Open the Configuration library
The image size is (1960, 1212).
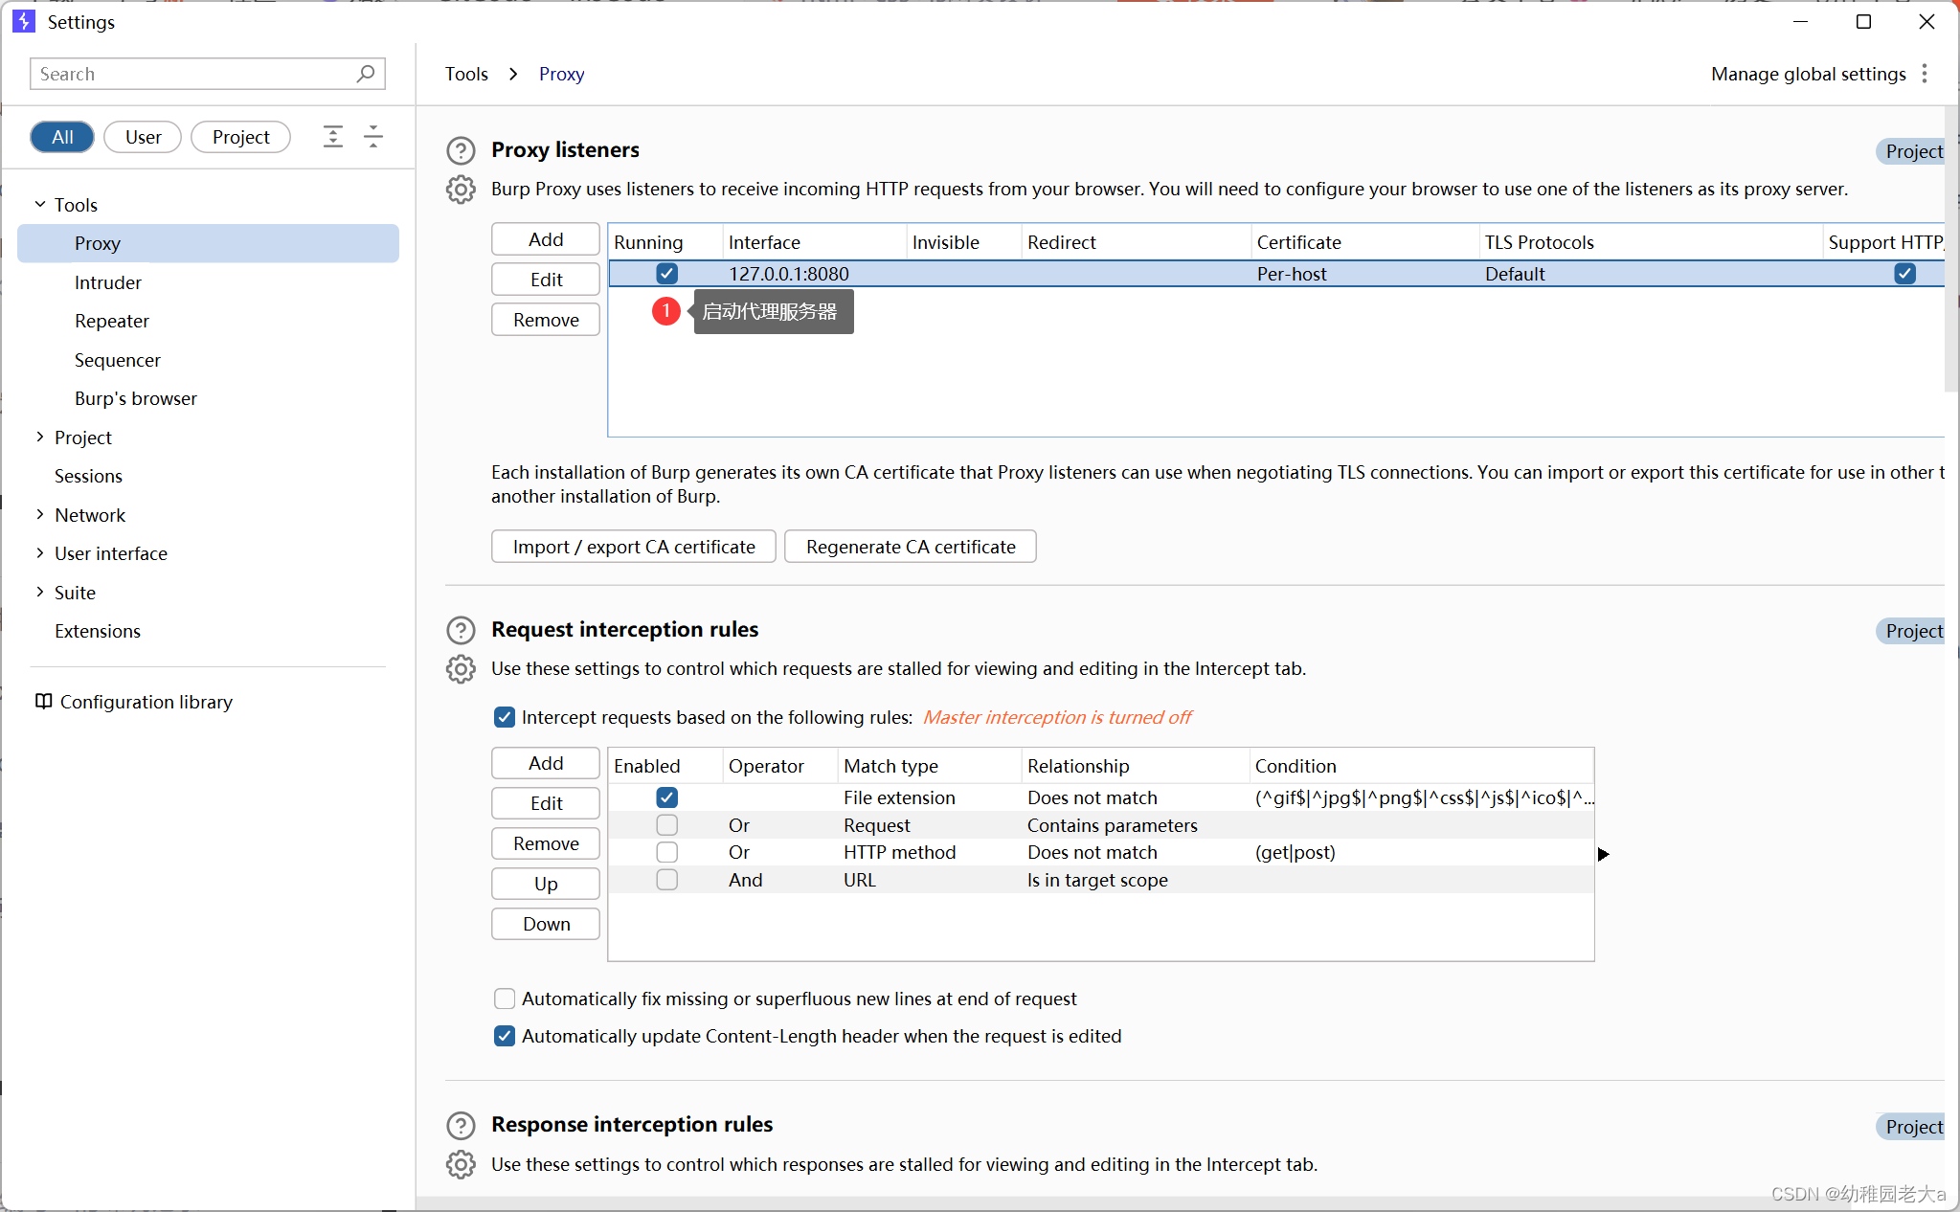coord(134,702)
